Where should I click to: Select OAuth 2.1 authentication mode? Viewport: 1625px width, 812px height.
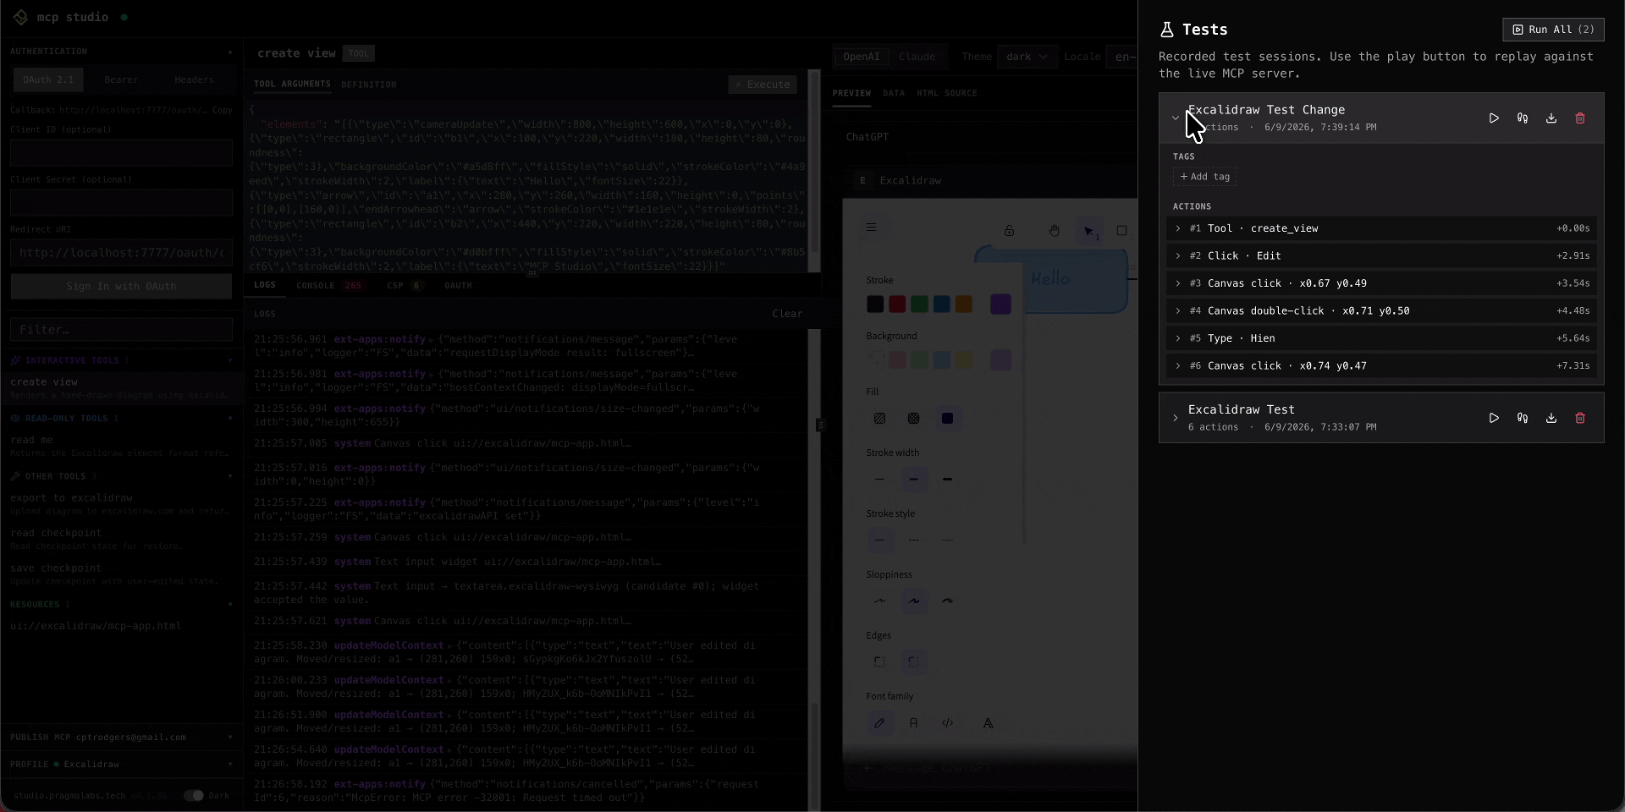point(48,80)
